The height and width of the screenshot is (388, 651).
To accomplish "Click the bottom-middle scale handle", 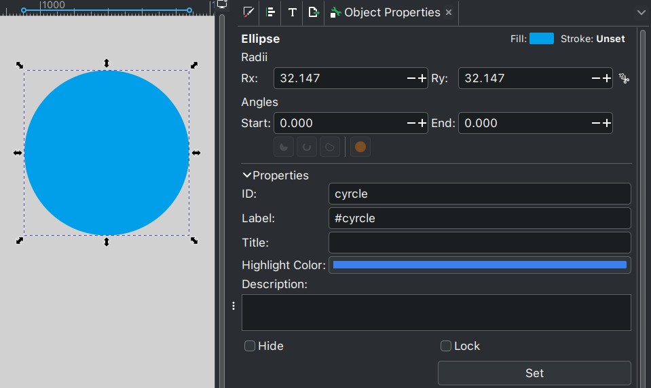I will [107, 242].
